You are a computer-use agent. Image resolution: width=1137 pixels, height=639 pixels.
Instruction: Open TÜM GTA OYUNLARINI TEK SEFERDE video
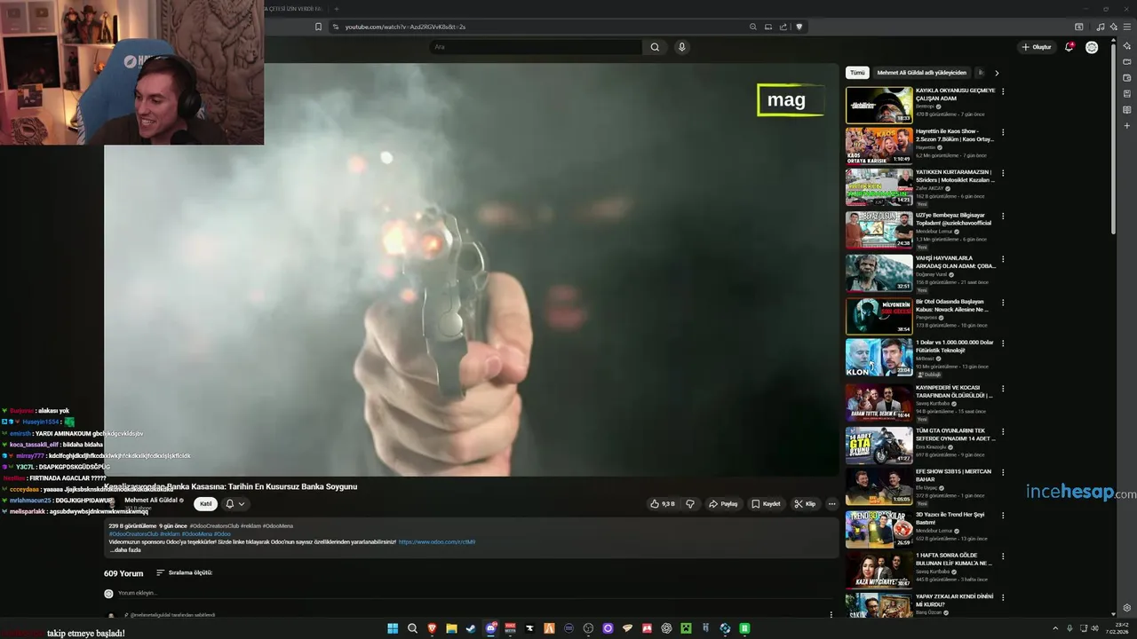click(x=919, y=446)
